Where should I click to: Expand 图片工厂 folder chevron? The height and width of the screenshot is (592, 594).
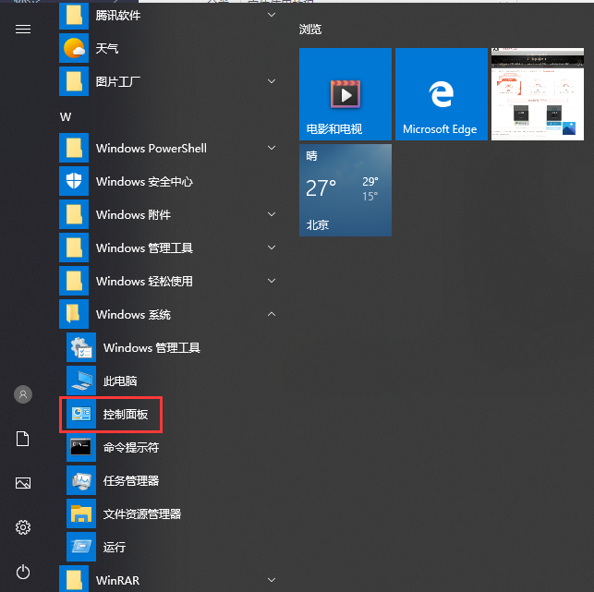(x=272, y=81)
